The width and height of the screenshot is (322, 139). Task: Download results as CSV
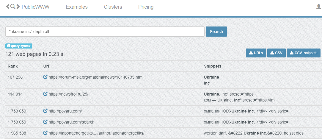pos(277,53)
